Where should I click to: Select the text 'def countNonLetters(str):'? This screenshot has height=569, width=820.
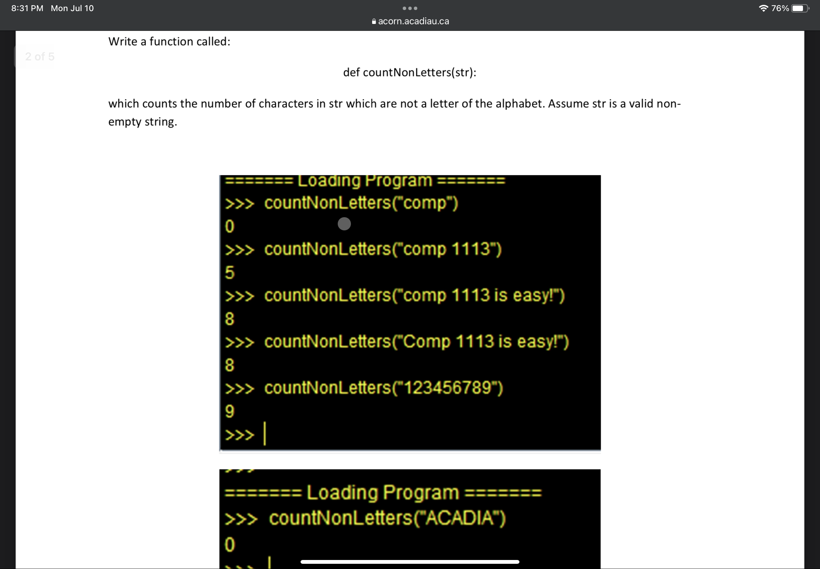409,73
